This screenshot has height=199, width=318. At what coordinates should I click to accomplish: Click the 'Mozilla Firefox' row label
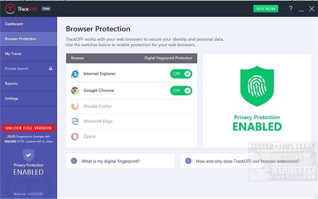point(97,106)
